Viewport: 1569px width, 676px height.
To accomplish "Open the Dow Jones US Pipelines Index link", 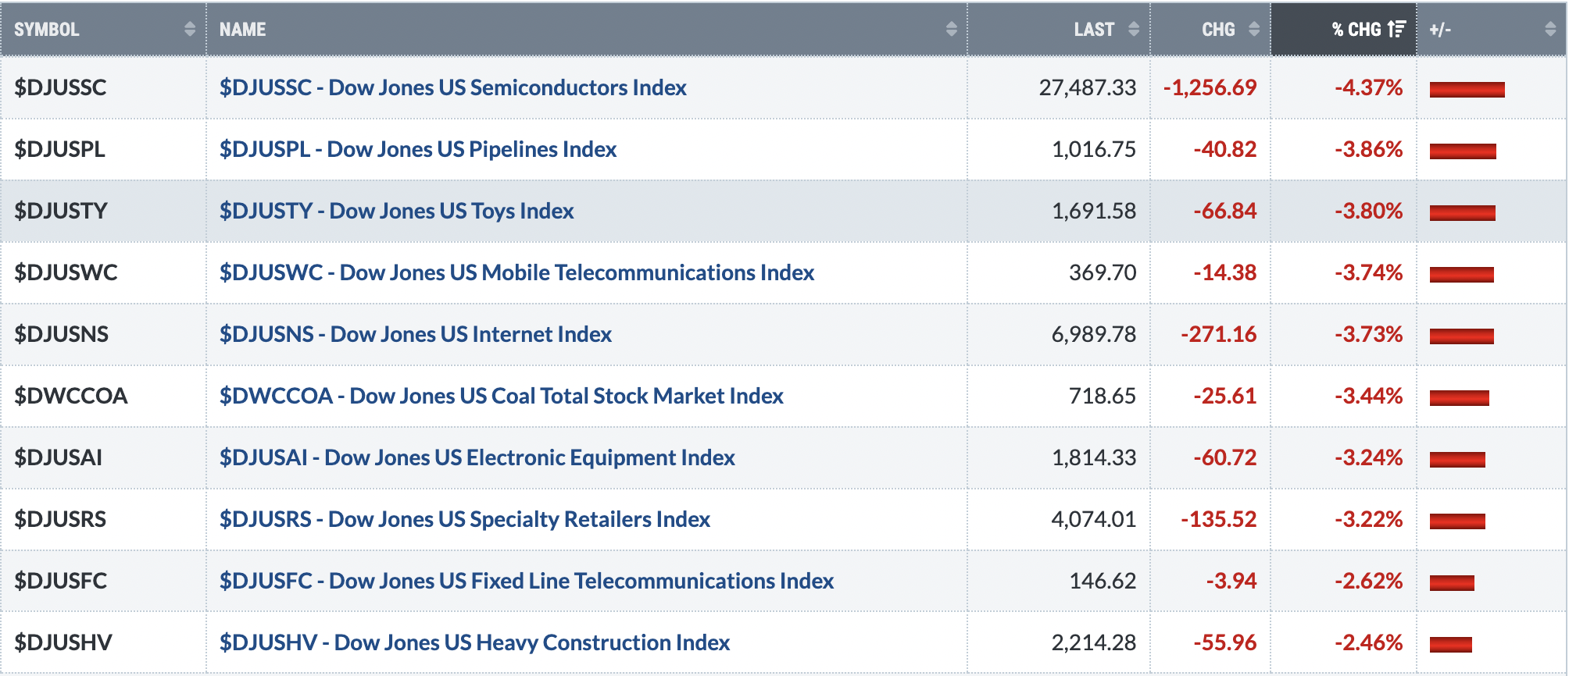I will [418, 149].
